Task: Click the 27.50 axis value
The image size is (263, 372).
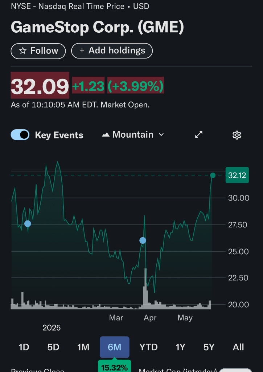Action: 238,225
